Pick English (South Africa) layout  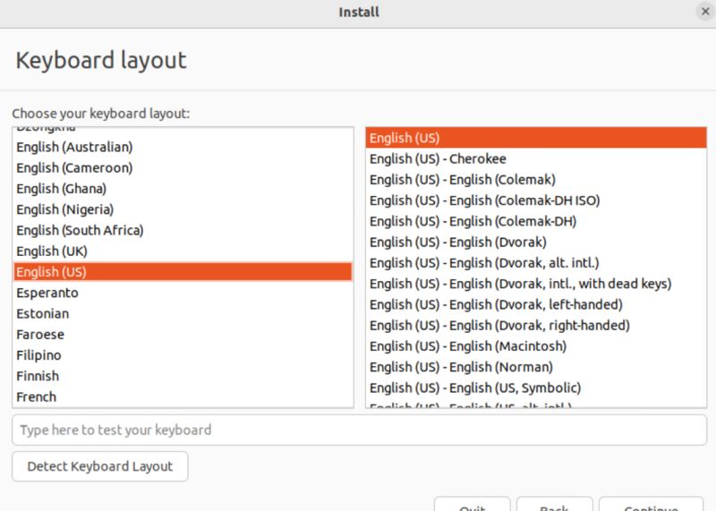[x=183, y=230]
